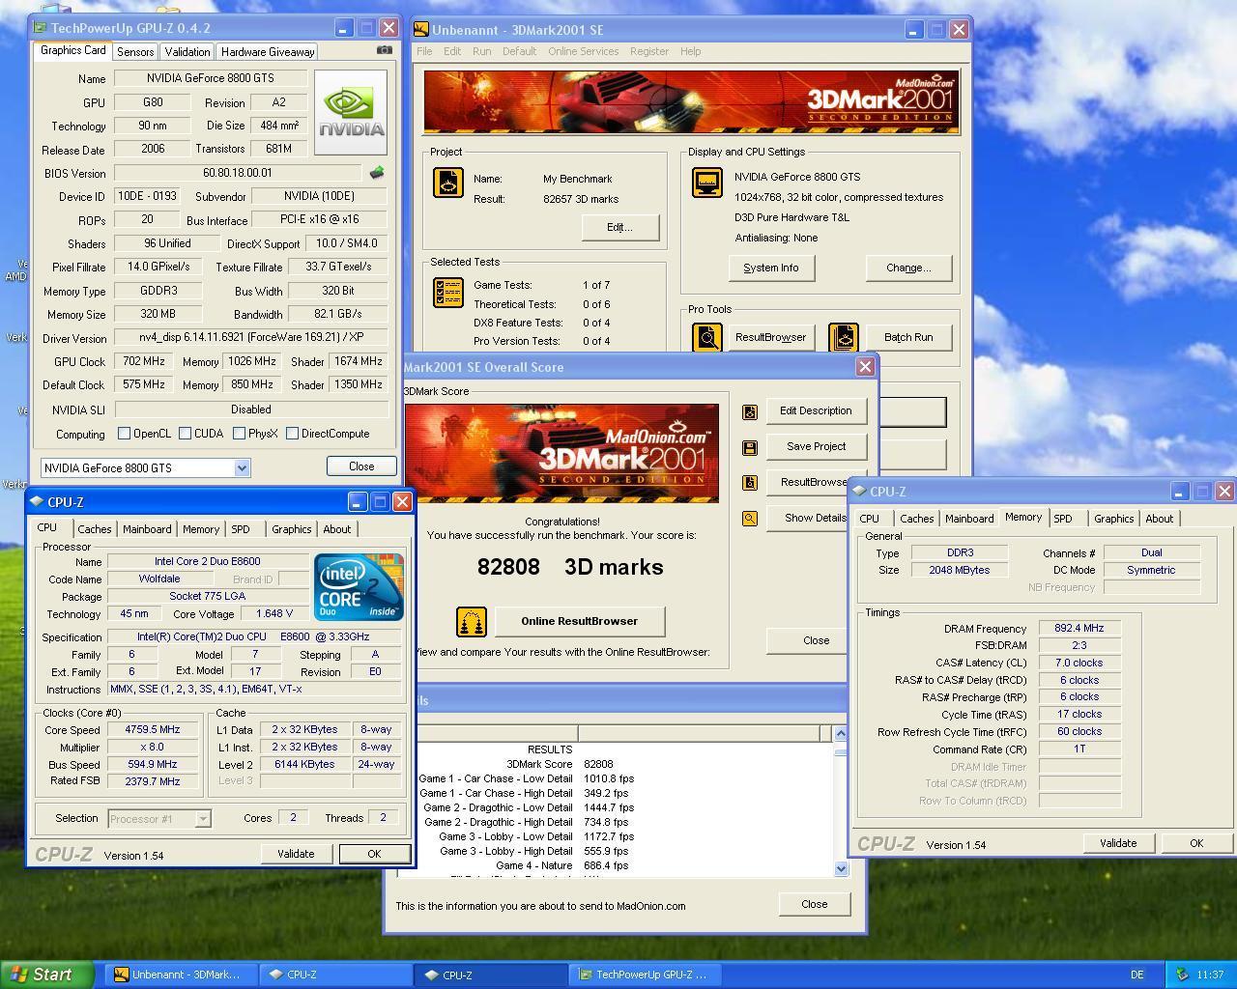1237x989 pixels.
Task: Click the icon beside Edit Description
Action: click(749, 412)
